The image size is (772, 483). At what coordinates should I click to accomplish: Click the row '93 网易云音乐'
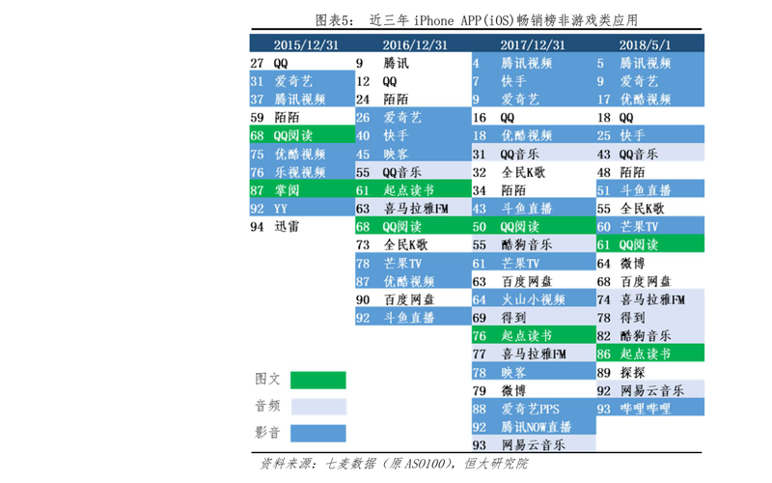534,444
